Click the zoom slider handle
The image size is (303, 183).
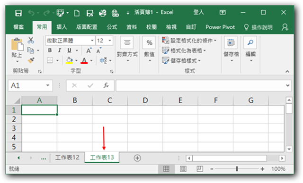point(237,169)
